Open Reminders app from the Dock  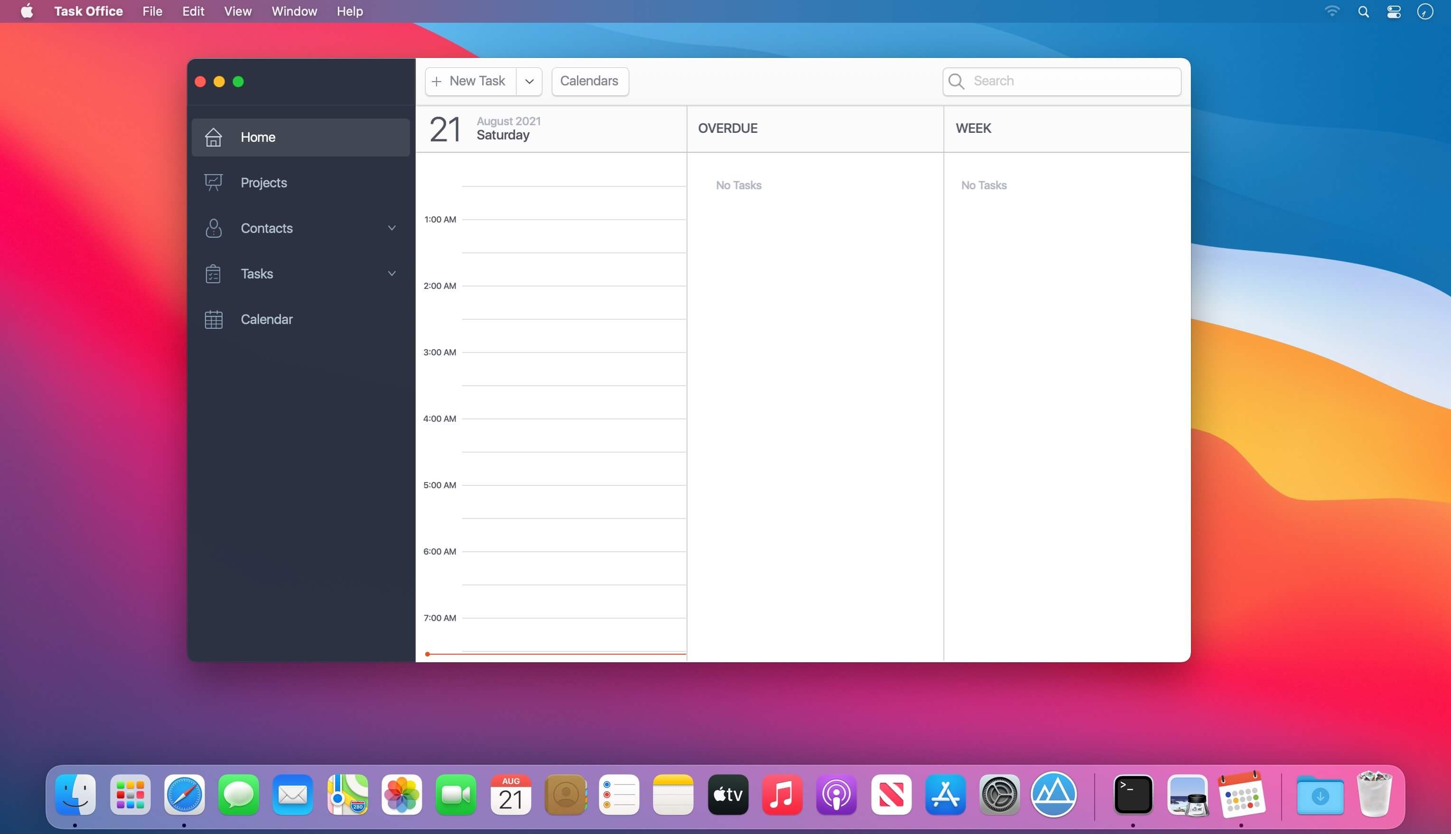click(x=619, y=795)
